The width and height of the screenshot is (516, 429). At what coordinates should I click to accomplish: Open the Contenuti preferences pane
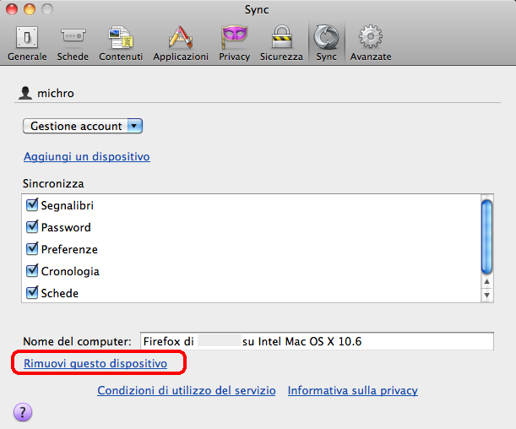121,44
